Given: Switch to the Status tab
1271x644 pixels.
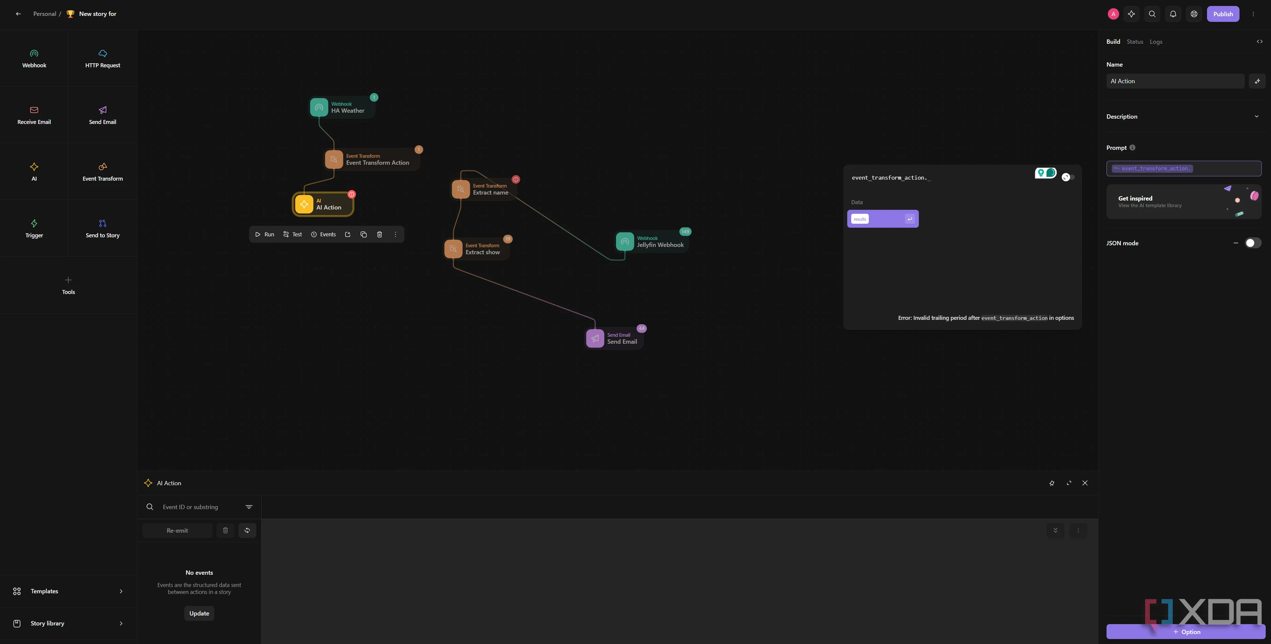Looking at the screenshot, I should click(x=1134, y=42).
